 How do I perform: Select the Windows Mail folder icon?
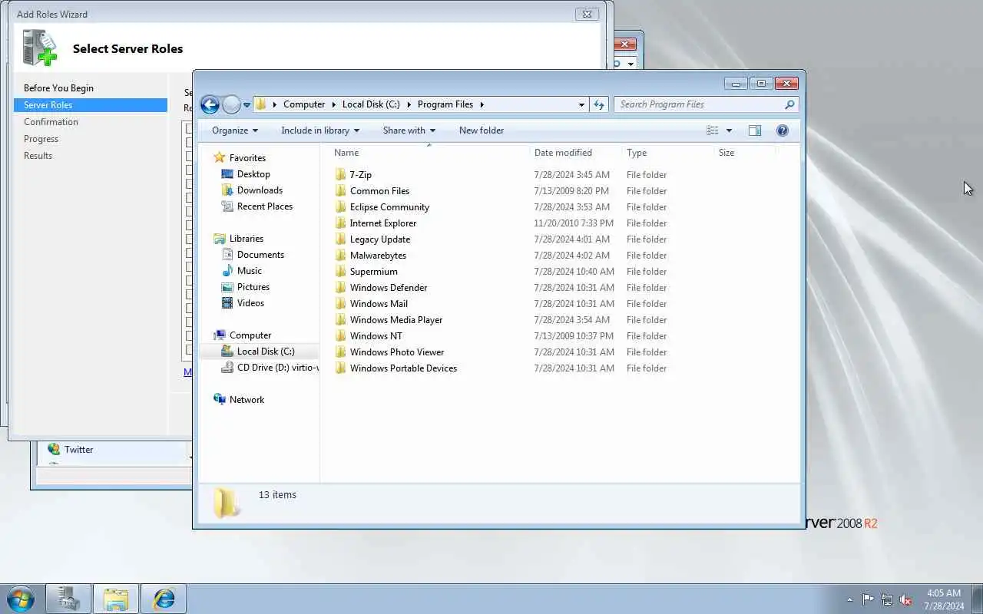[341, 304]
